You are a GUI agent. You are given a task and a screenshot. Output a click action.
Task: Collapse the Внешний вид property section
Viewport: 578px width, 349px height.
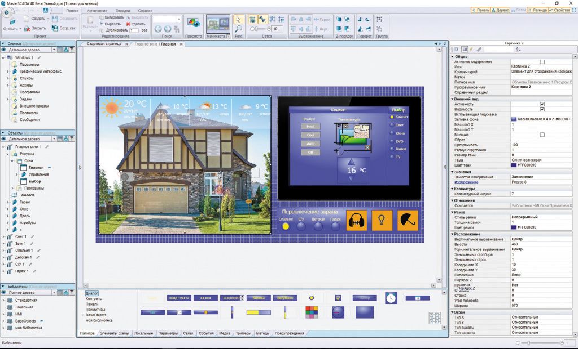click(x=453, y=99)
